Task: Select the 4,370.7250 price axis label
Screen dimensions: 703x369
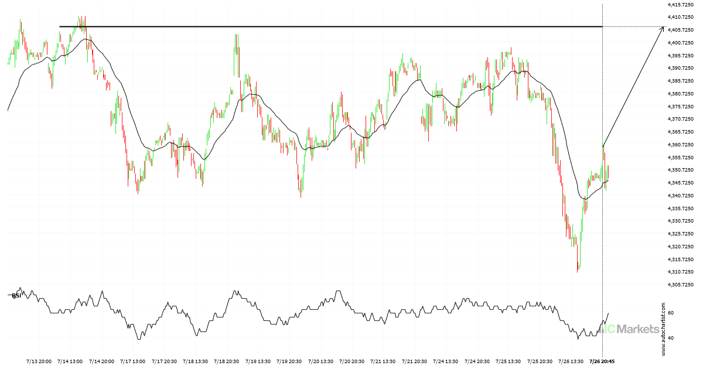Action: pos(681,119)
